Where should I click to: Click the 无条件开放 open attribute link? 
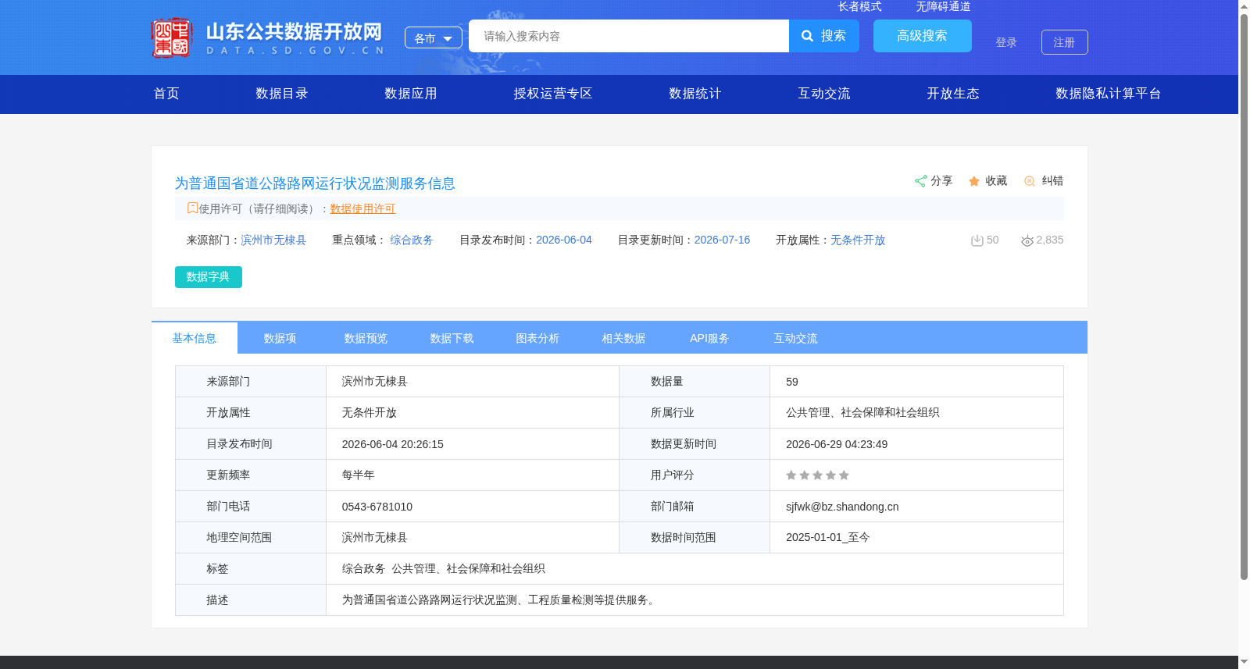coord(858,240)
